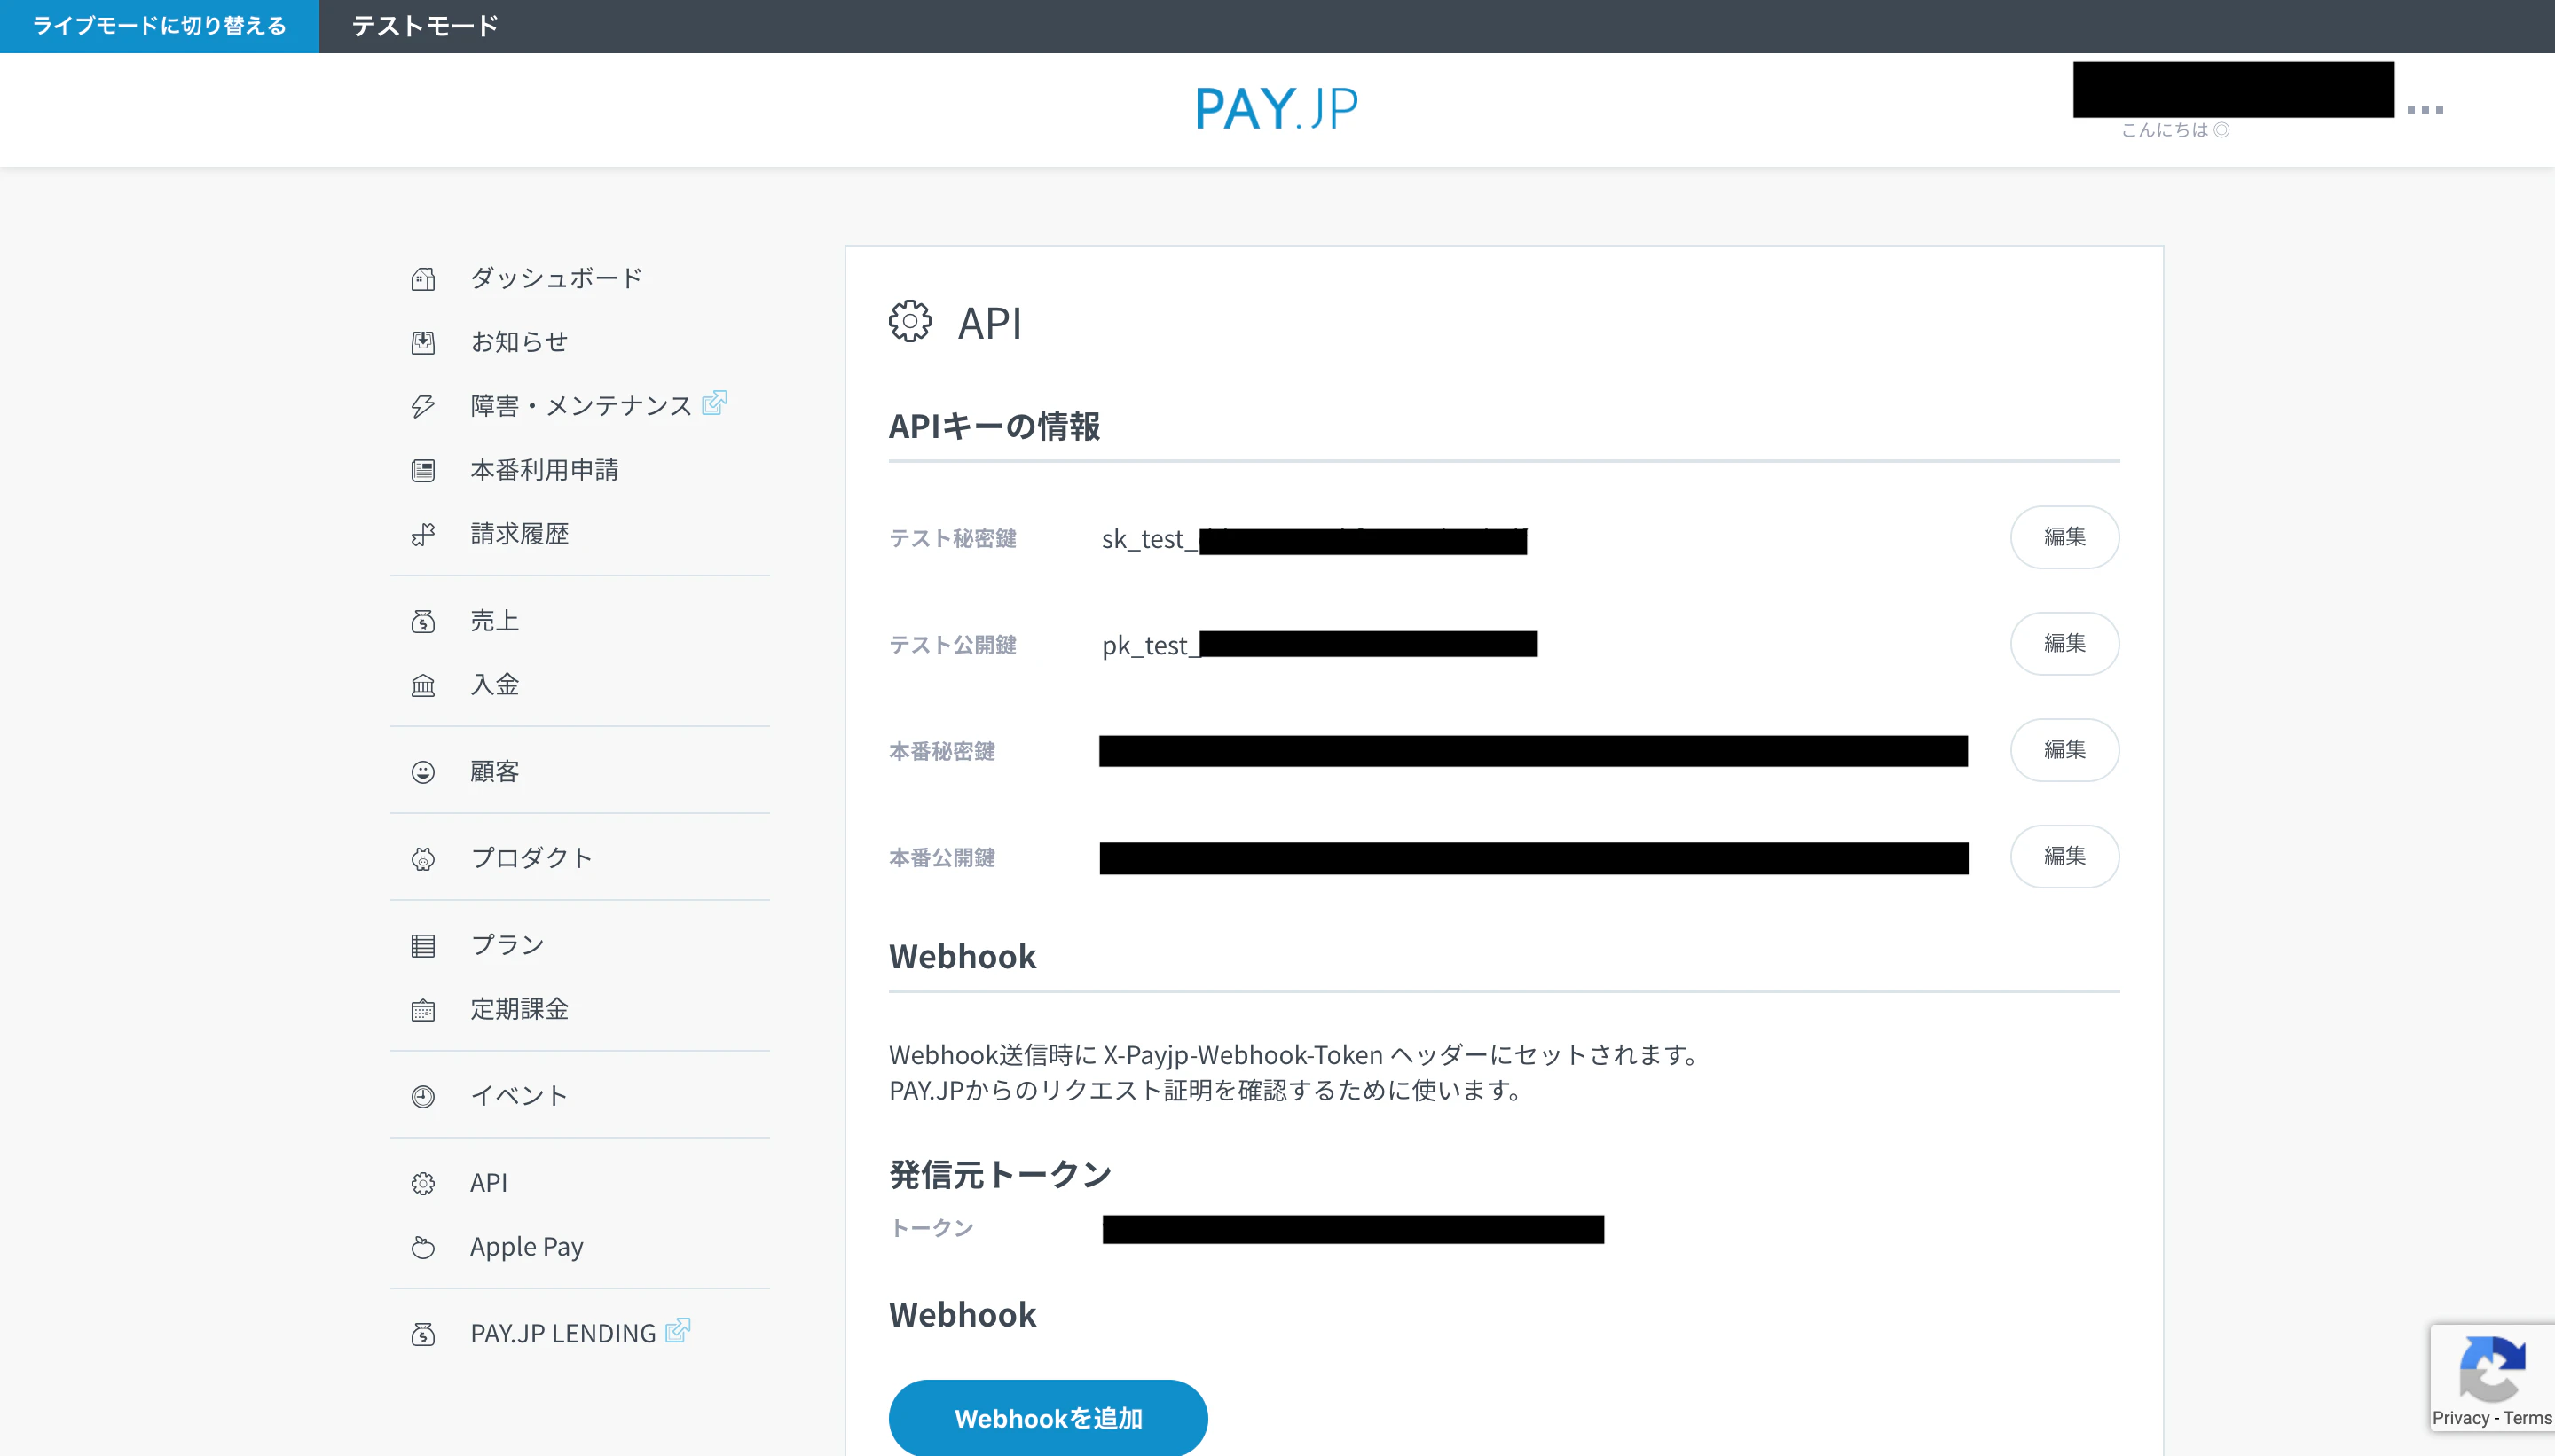The height and width of the screenshot is (1456, 2555).
Task: Click the 入金 bank building icon
Action: [x=423, y=685]
